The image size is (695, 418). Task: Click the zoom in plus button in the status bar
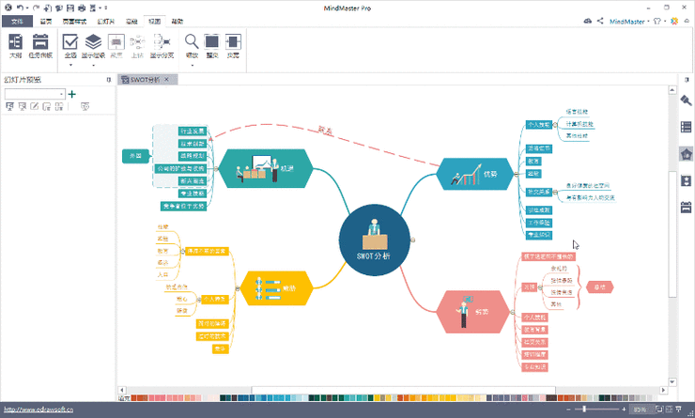[624, 410]
